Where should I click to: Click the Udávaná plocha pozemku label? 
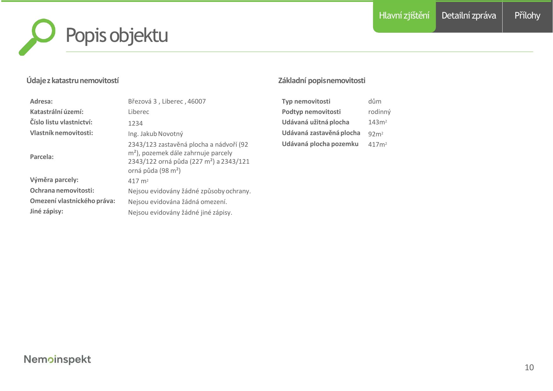coord(320,144)
